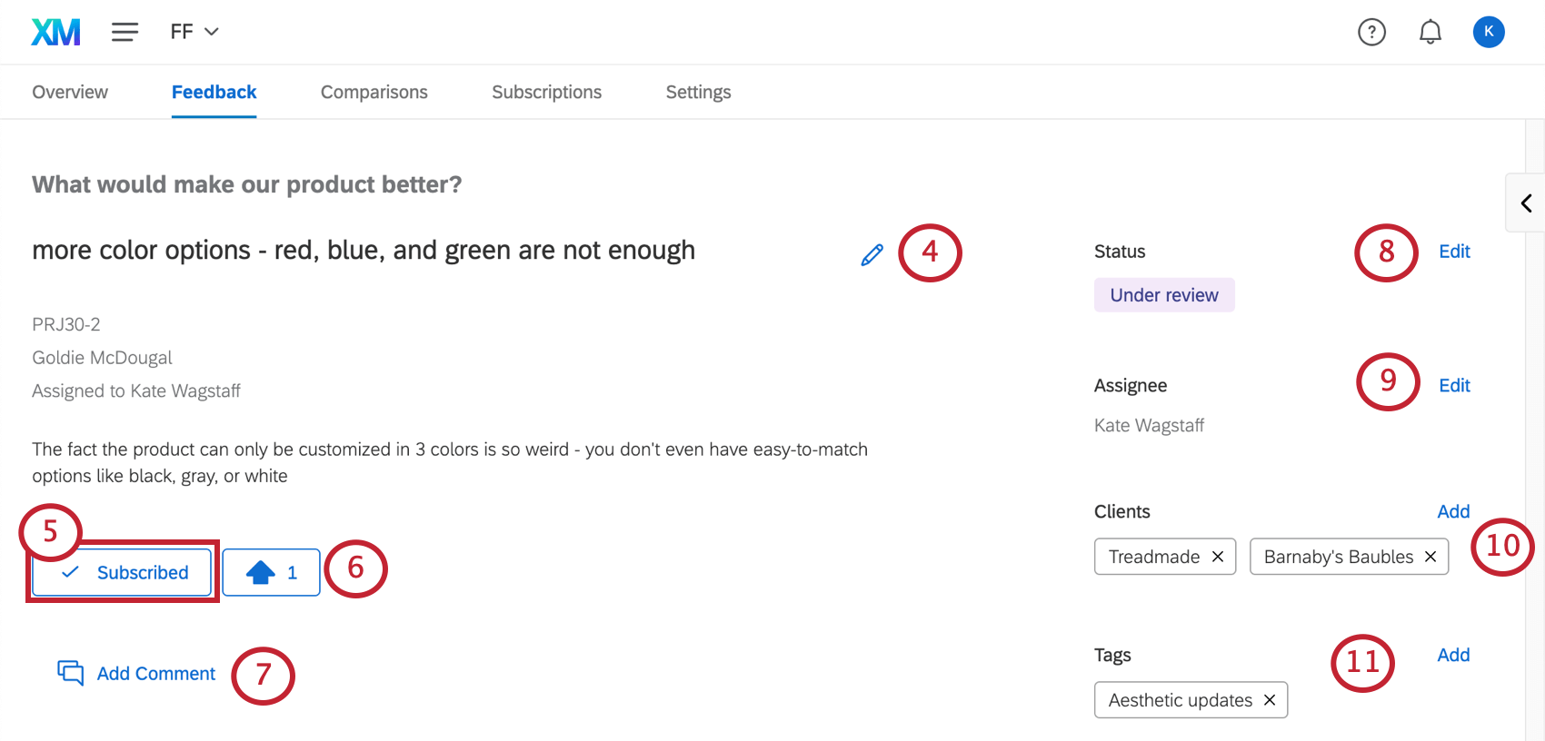Expand the FF project dropdown
Viewport: 1545px width, 741px height.
194,32
